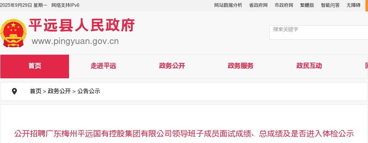Click 首页 in the breadcrumb
The height and width of the screenshot is (143, 368).
tap(36, 91)
